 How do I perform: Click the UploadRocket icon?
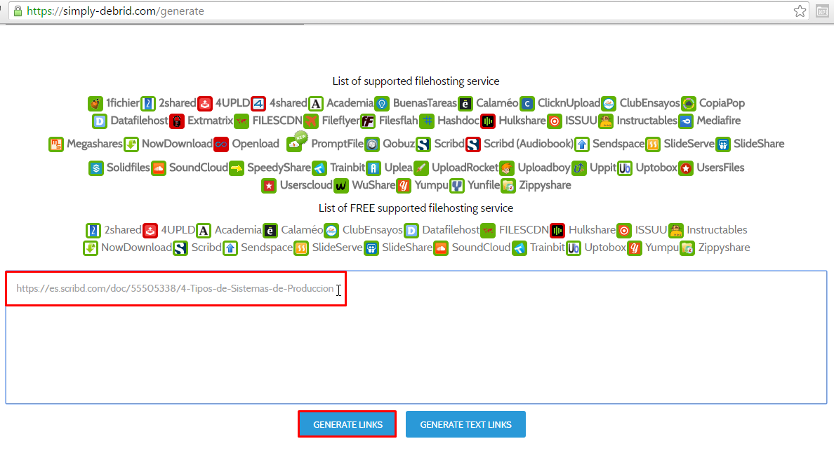click(421, 168)
